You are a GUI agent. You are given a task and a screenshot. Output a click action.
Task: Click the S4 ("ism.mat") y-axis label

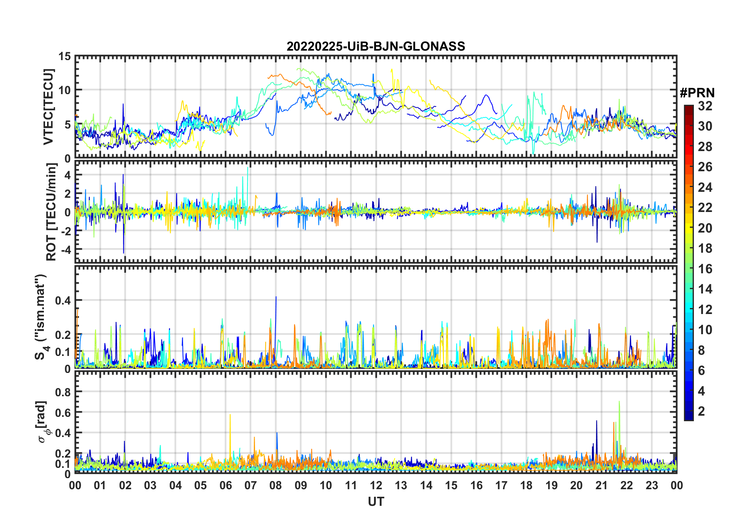[41, 316]
